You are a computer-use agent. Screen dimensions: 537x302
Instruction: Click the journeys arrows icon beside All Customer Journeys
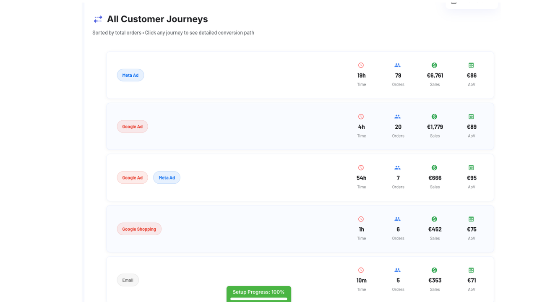98,19
